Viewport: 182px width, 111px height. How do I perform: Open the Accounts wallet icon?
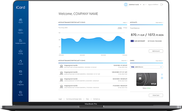(21, 62)
